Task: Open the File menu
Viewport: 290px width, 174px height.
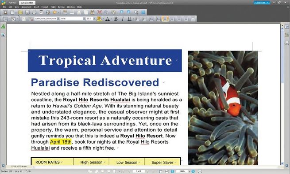Action: click(4, 7)
